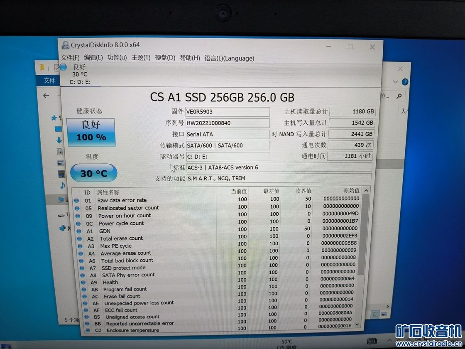Click the status dot of Average erase count
The height and width of the screenshot is (349, 465).
pos(81,254)
